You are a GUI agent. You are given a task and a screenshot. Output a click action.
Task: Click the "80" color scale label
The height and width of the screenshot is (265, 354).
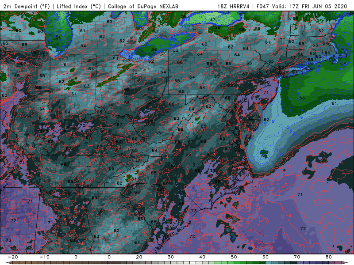pyautogui.click(x=329, y=257)
